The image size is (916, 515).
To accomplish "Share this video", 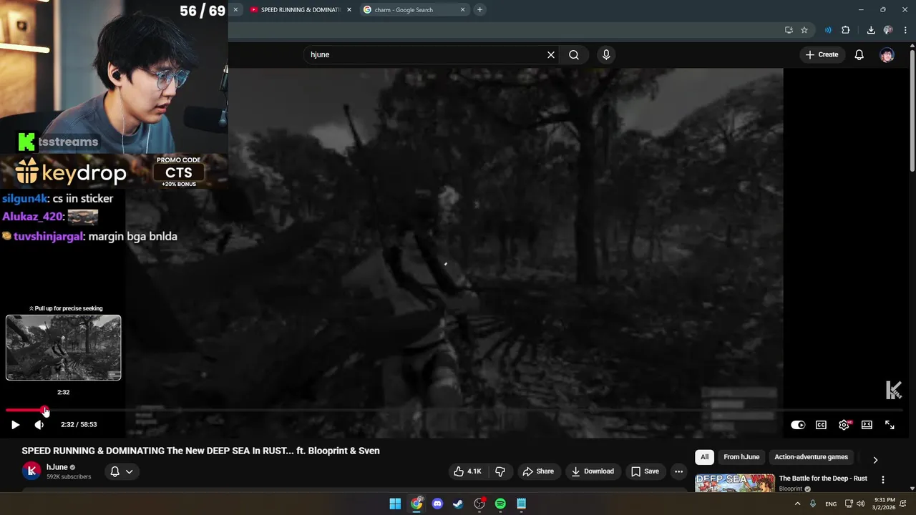I will (538, 471).
